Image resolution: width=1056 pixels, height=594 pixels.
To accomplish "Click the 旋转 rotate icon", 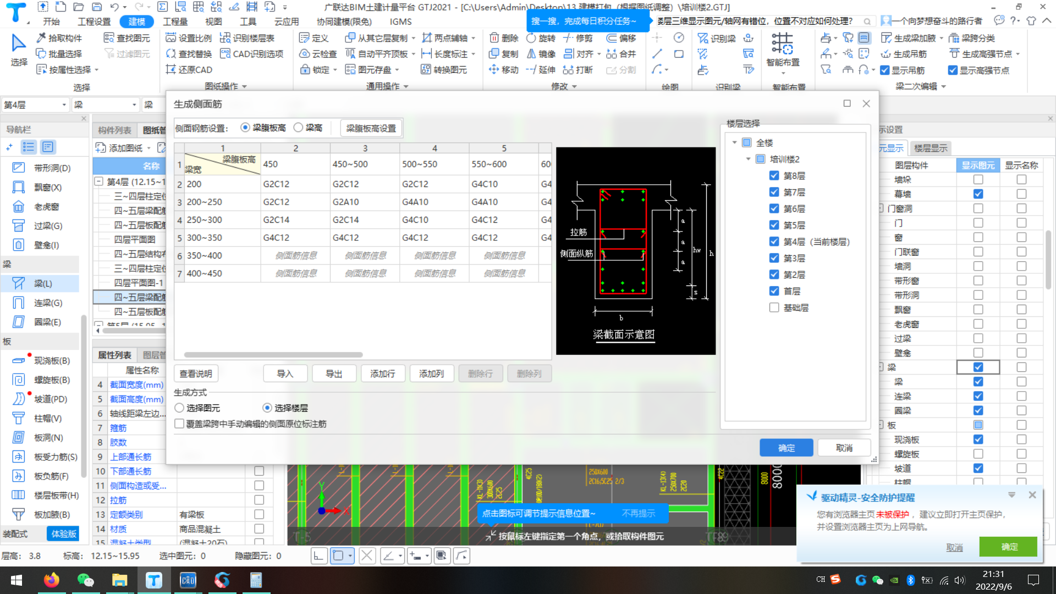I will click(x=531, y=38).
